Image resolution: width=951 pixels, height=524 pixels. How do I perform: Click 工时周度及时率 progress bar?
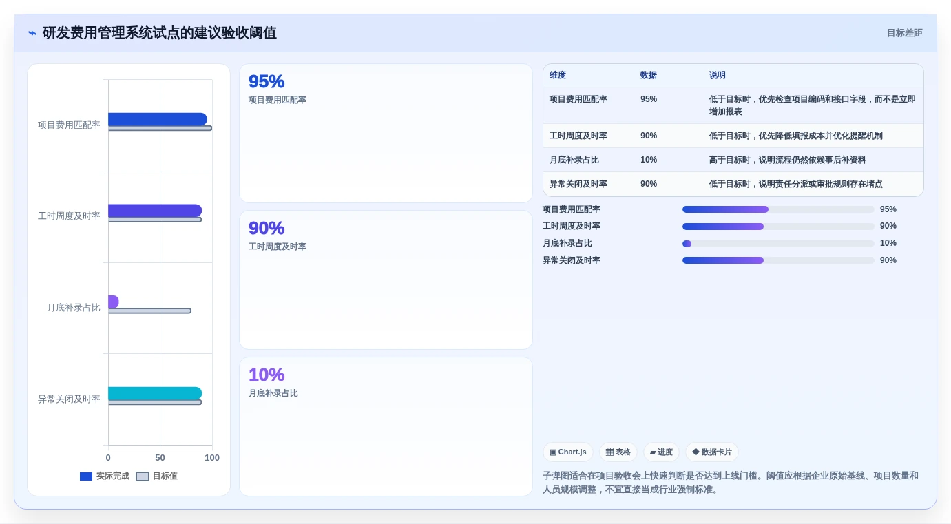click(778, 227)
